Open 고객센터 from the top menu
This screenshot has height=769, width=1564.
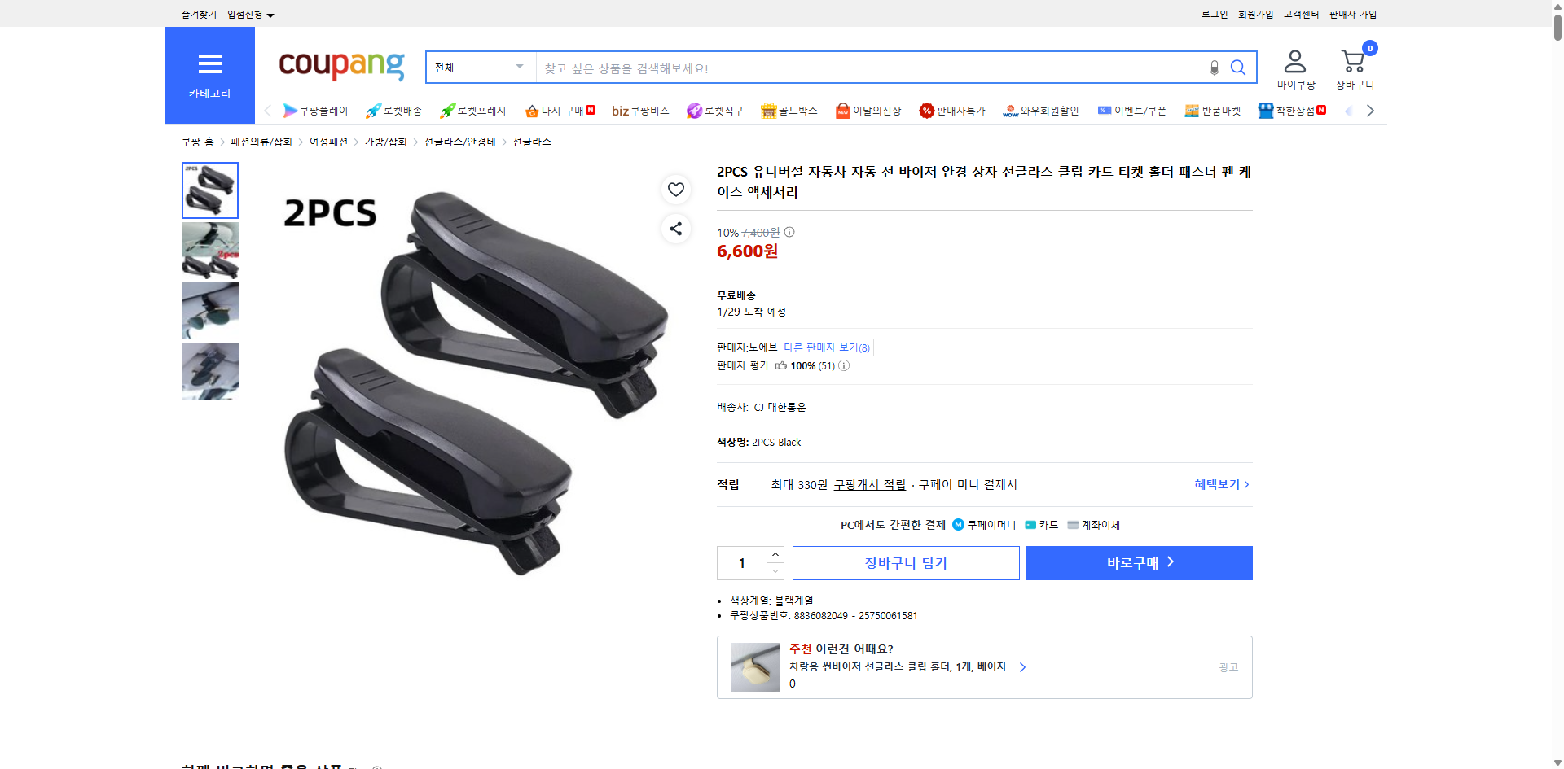point(1301,14)
